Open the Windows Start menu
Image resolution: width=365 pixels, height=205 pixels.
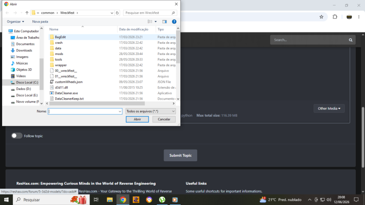click(6, 200)
